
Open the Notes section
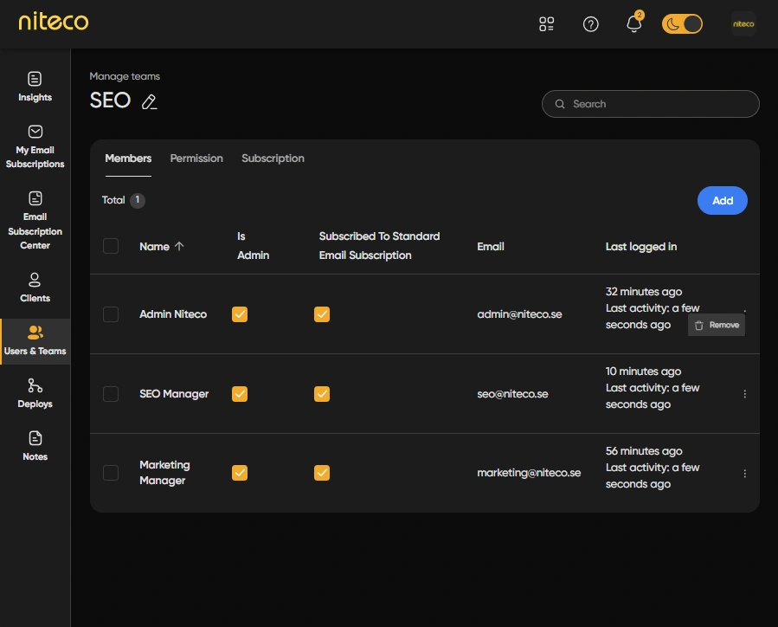(x=35, y=446)
